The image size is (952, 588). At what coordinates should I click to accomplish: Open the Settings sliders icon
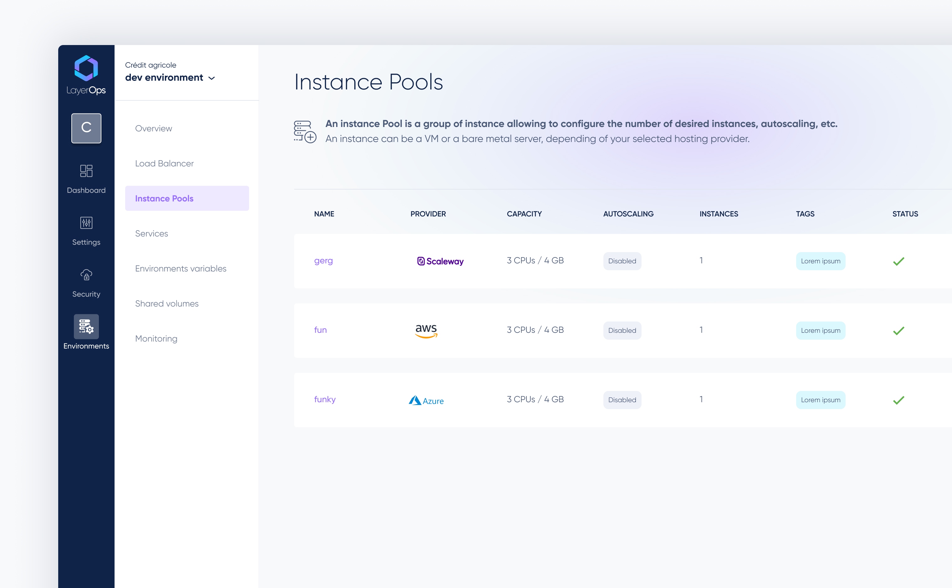click(86, 223)
